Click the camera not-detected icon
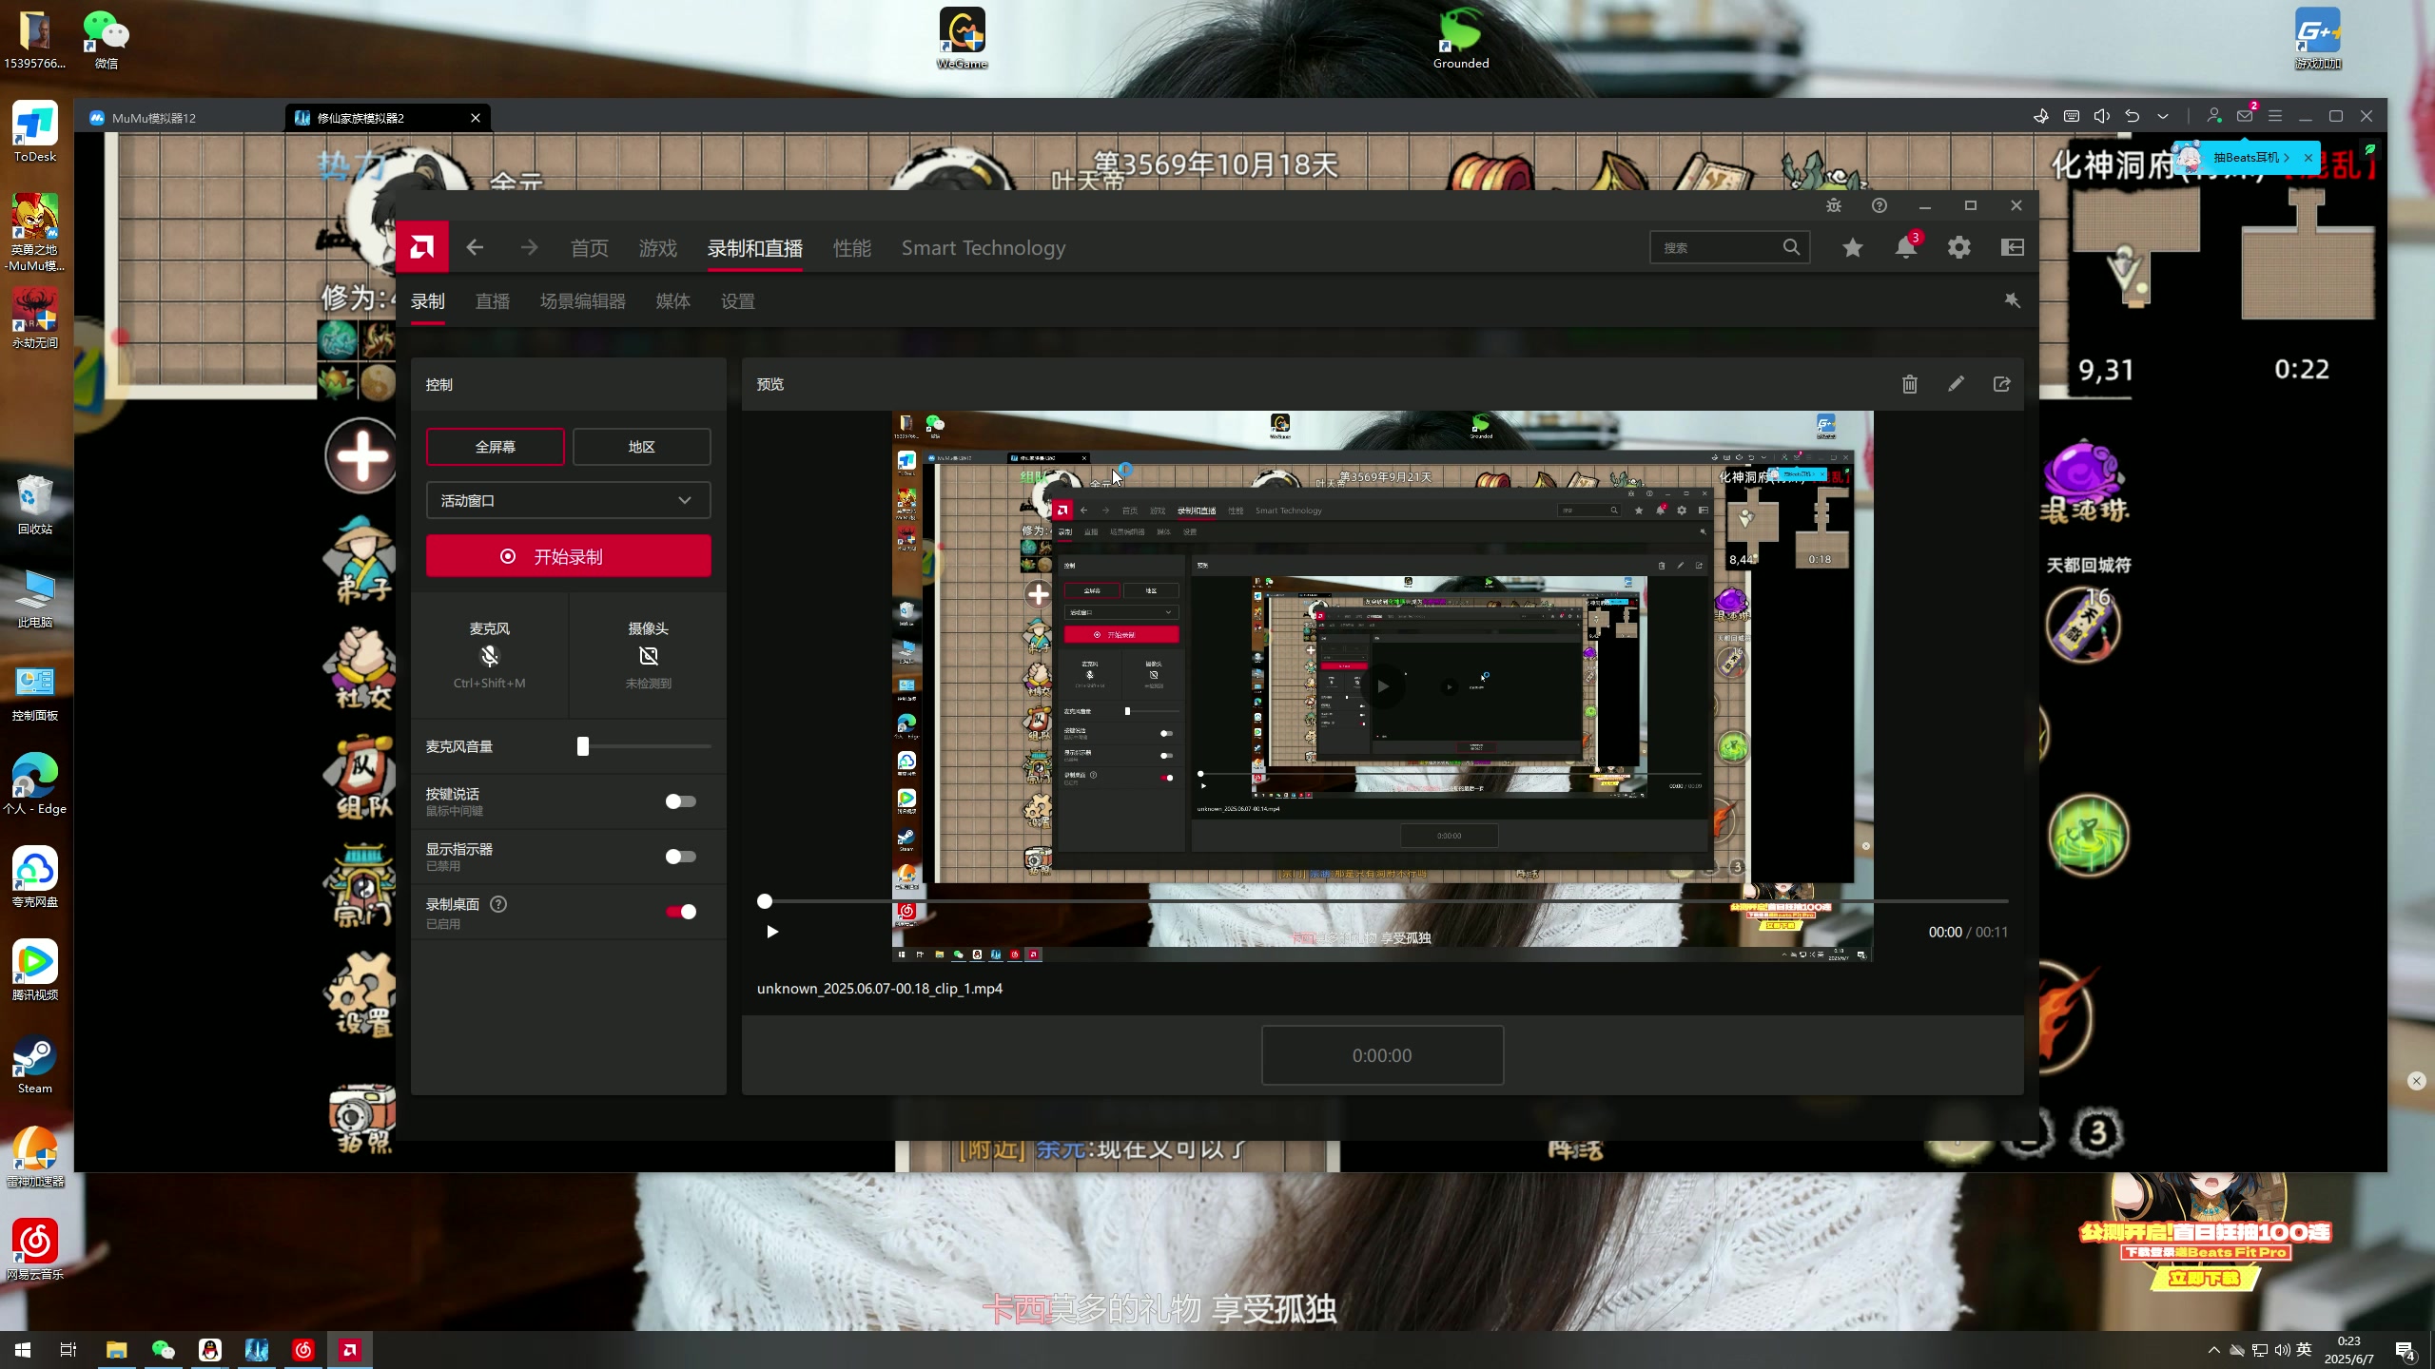Viewport: 2435px width, 1369px height. 648,656
